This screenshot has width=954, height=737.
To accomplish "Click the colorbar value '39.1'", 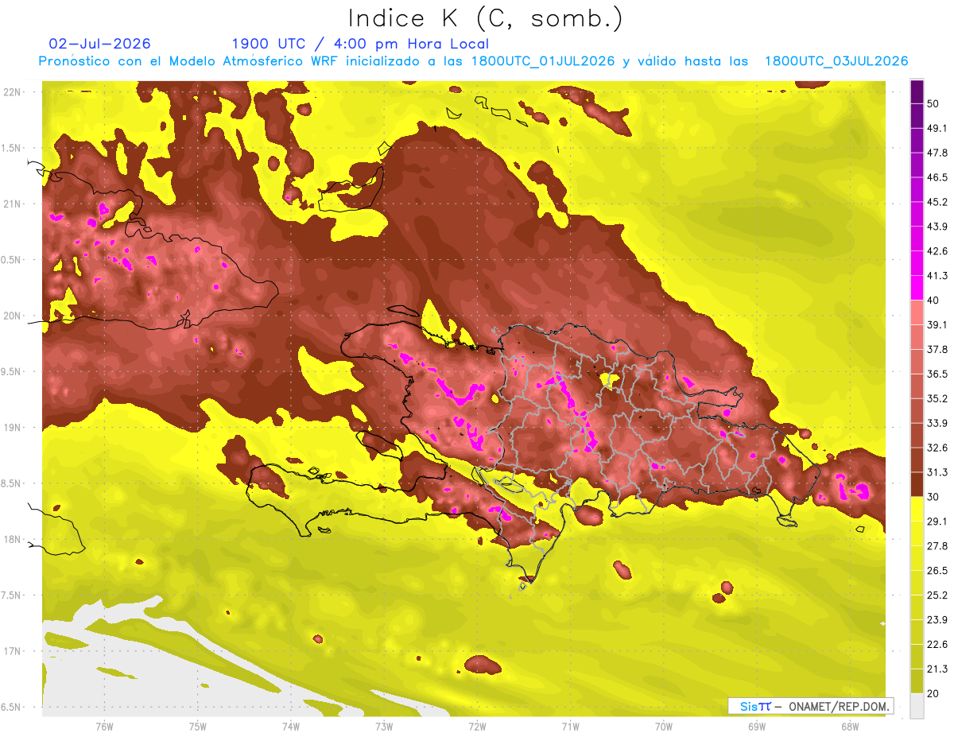I will [937, 324].
